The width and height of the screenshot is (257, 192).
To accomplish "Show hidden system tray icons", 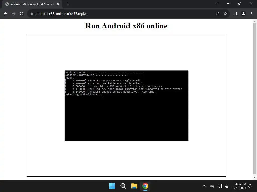I will [204, 186].
